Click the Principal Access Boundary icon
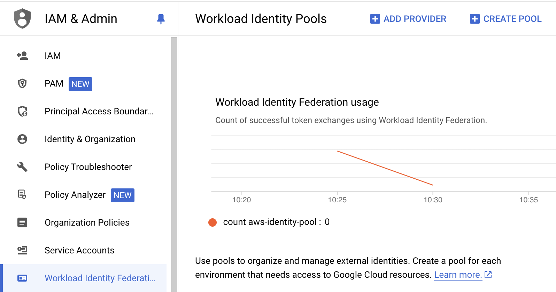 [x=22, y=111]
